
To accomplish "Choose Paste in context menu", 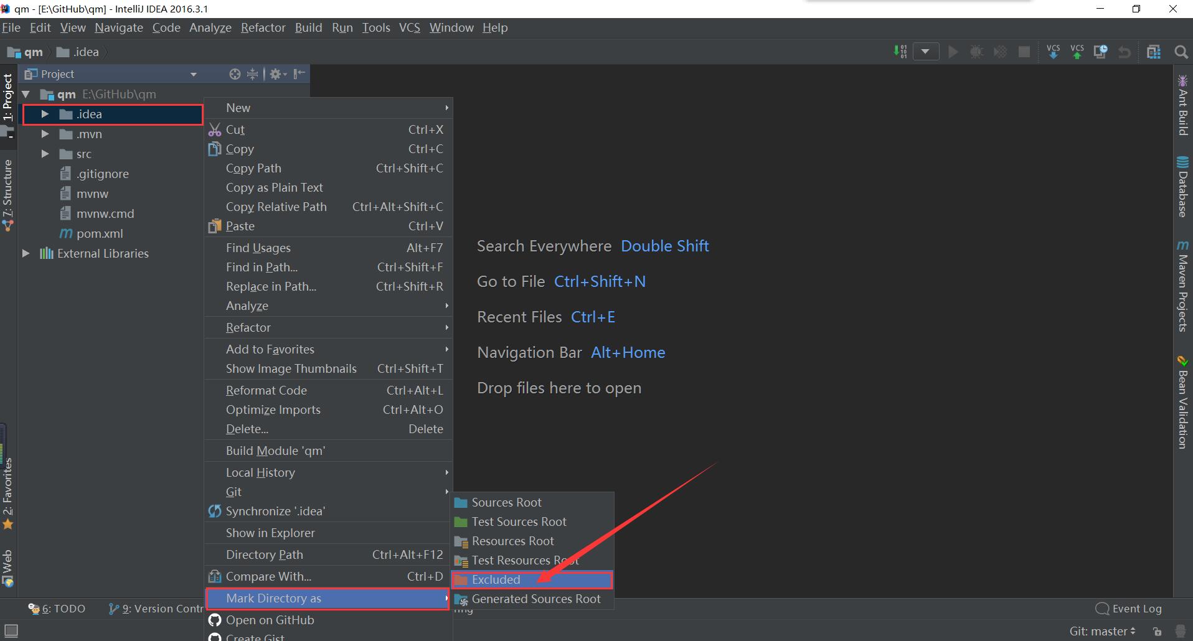I will coord(328,226).
